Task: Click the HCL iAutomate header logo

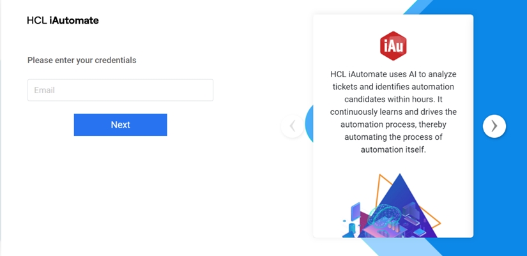Action: point(63,20)
